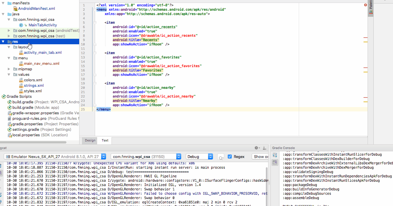
Task: Click the Gradle Scripts icon
Action: [4, 97]
